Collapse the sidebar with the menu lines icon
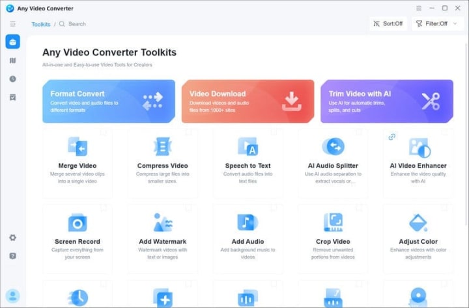 click(12, 24)
